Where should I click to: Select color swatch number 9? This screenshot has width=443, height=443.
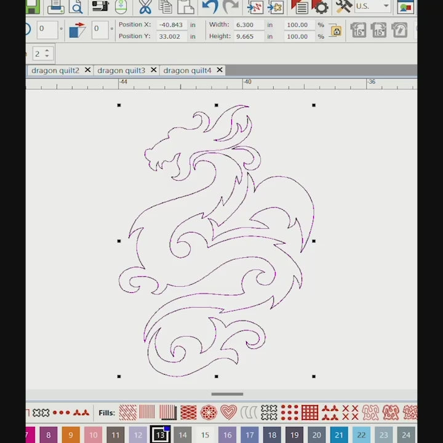[71, 435]
